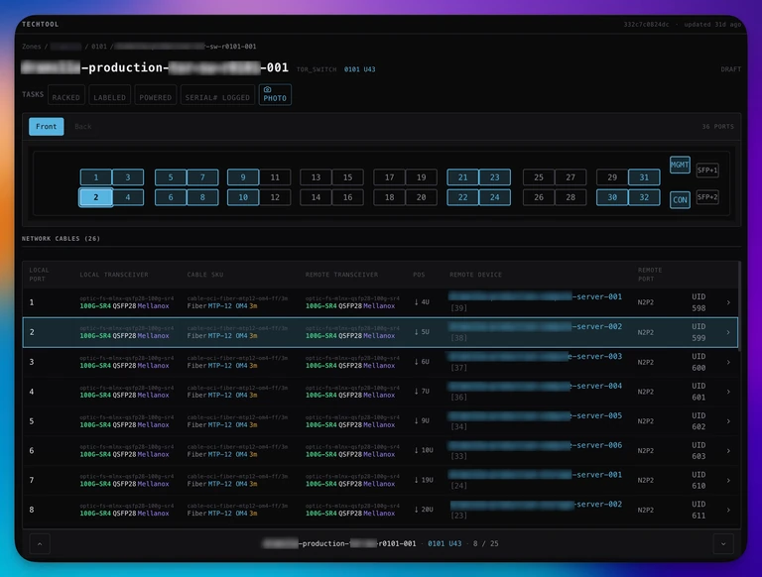The height and width of the screenshot is (577, 762).
Task: Select switch port 2
Action: pyautogui.click(x=95, y=197)
